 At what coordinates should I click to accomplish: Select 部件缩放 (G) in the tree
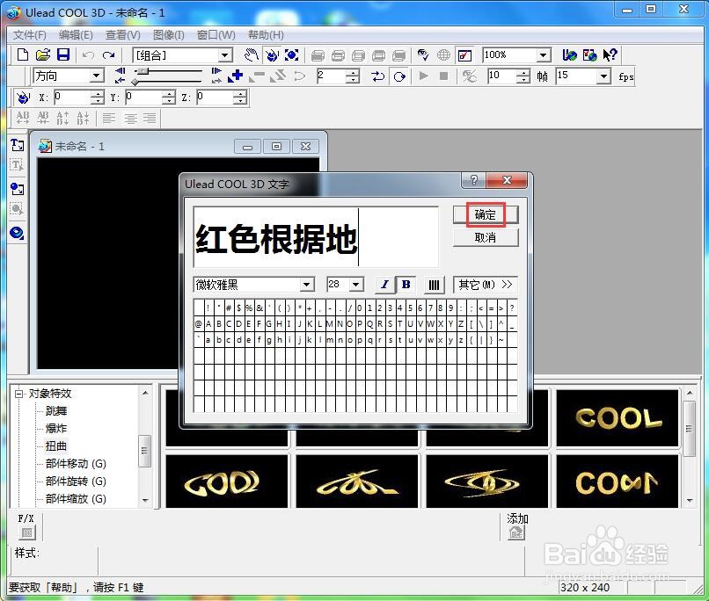click(76, 499)
